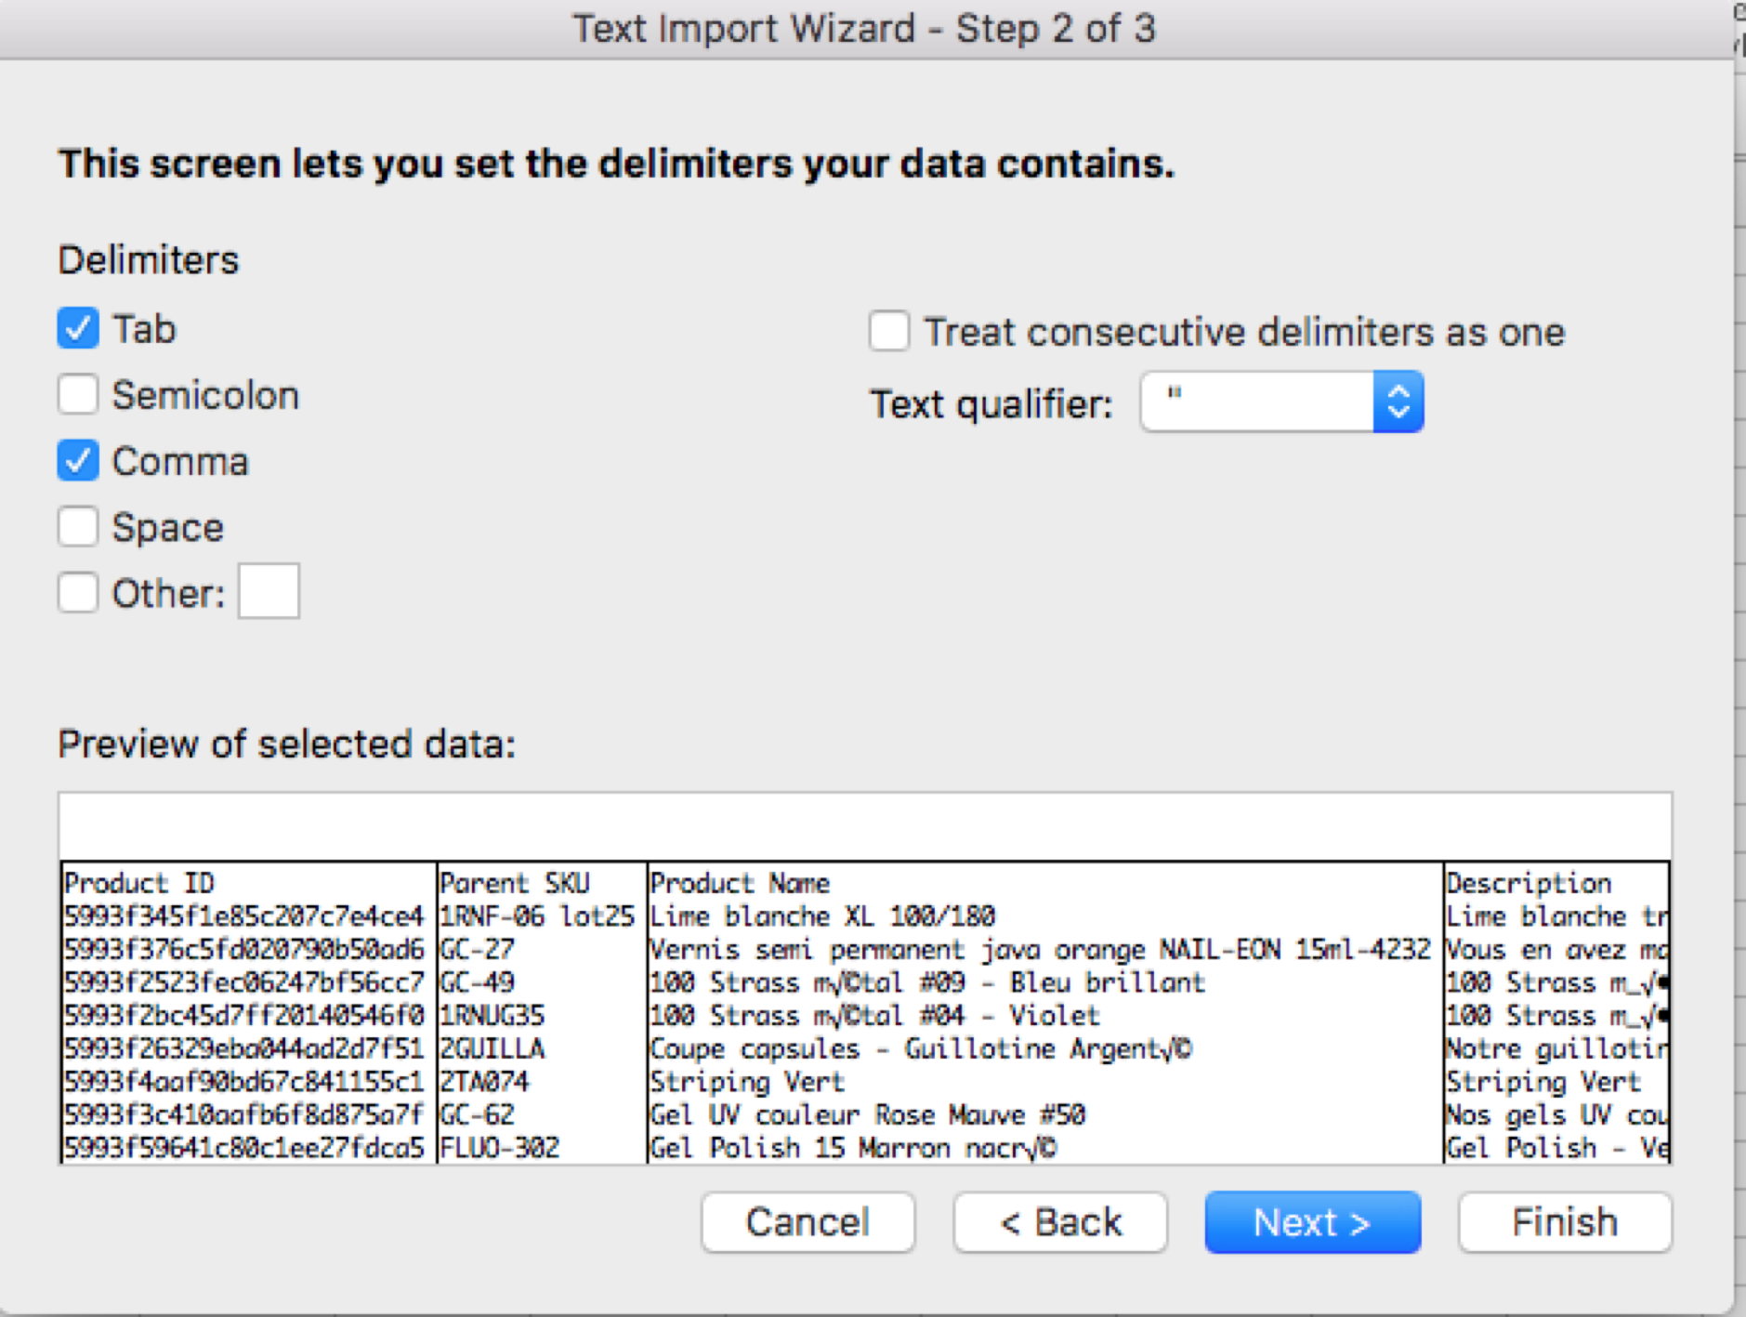Uncheck the Tab delimiter checkbox
The width and height of the screenshot is (1746, 1317).
pos(78,329)
